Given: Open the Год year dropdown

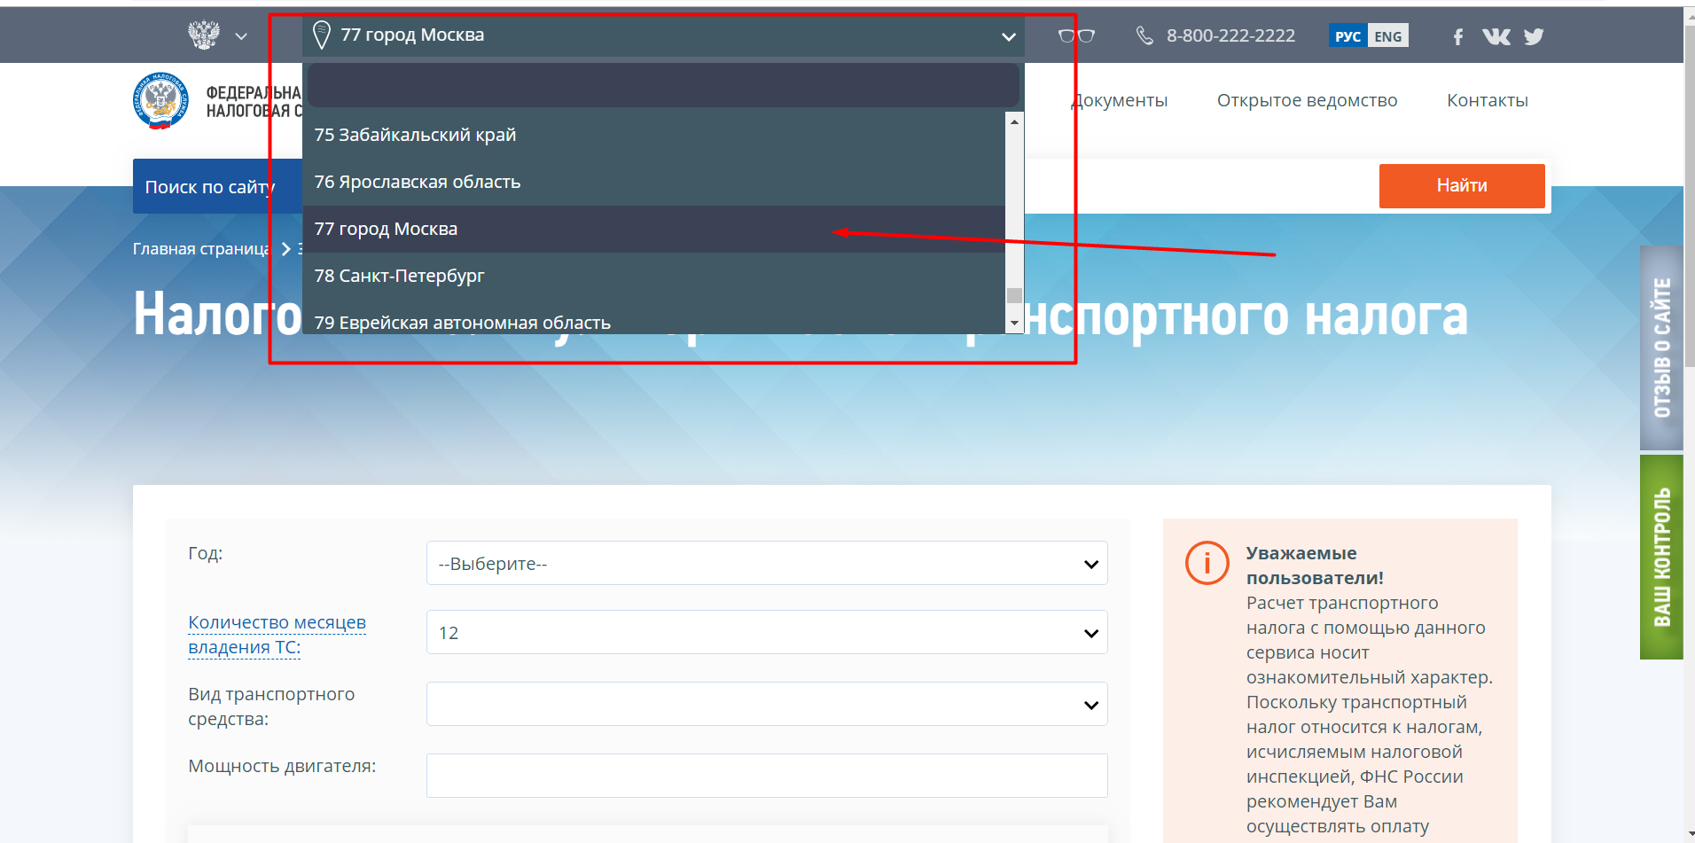Looking at the screenshot, I should [767, 564].
